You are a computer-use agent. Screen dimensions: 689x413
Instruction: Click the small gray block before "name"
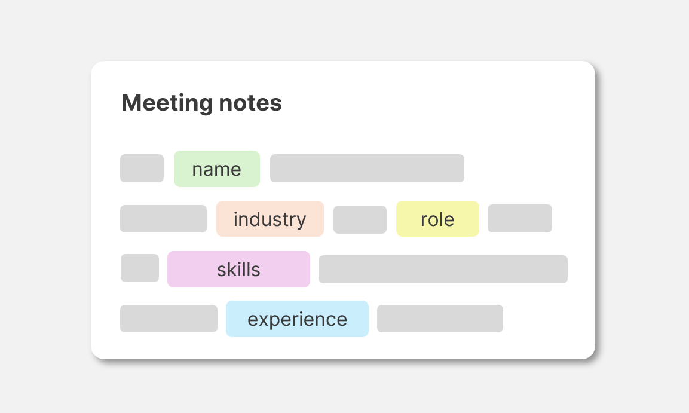coord(142,169)
